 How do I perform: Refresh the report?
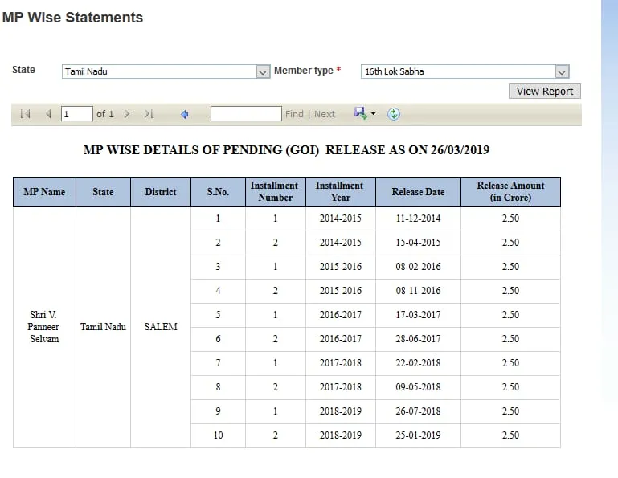coord(393,114)
